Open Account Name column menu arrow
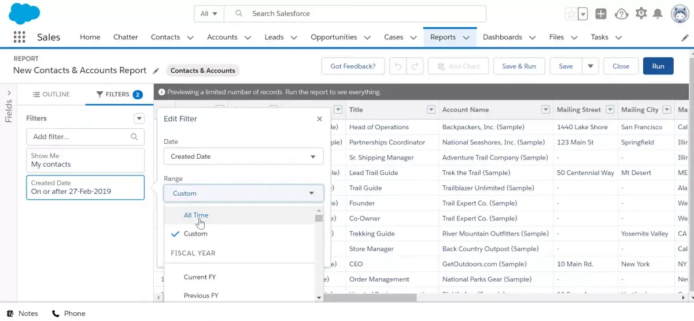 coord(545,110)
